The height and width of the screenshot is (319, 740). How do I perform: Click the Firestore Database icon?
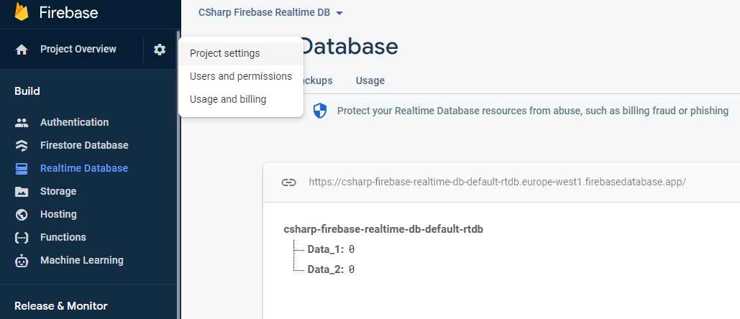[x=22, y=146]
